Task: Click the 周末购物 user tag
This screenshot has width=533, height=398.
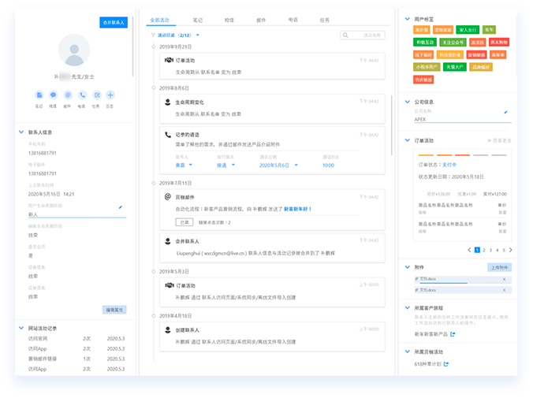Action: coord(499,42)
